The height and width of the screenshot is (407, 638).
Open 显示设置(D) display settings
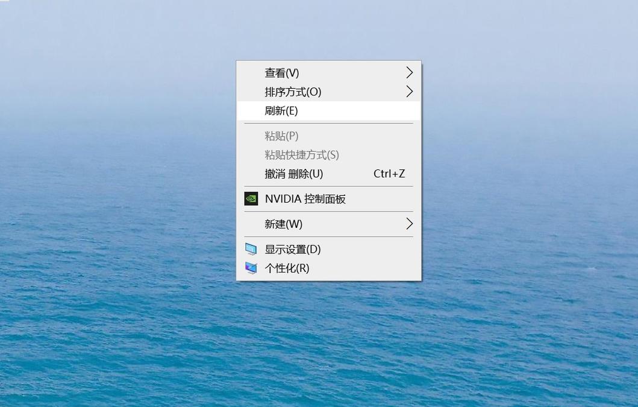(x=329, y=250)
